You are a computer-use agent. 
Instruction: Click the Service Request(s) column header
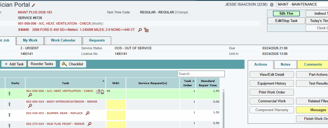coord(153,83)
